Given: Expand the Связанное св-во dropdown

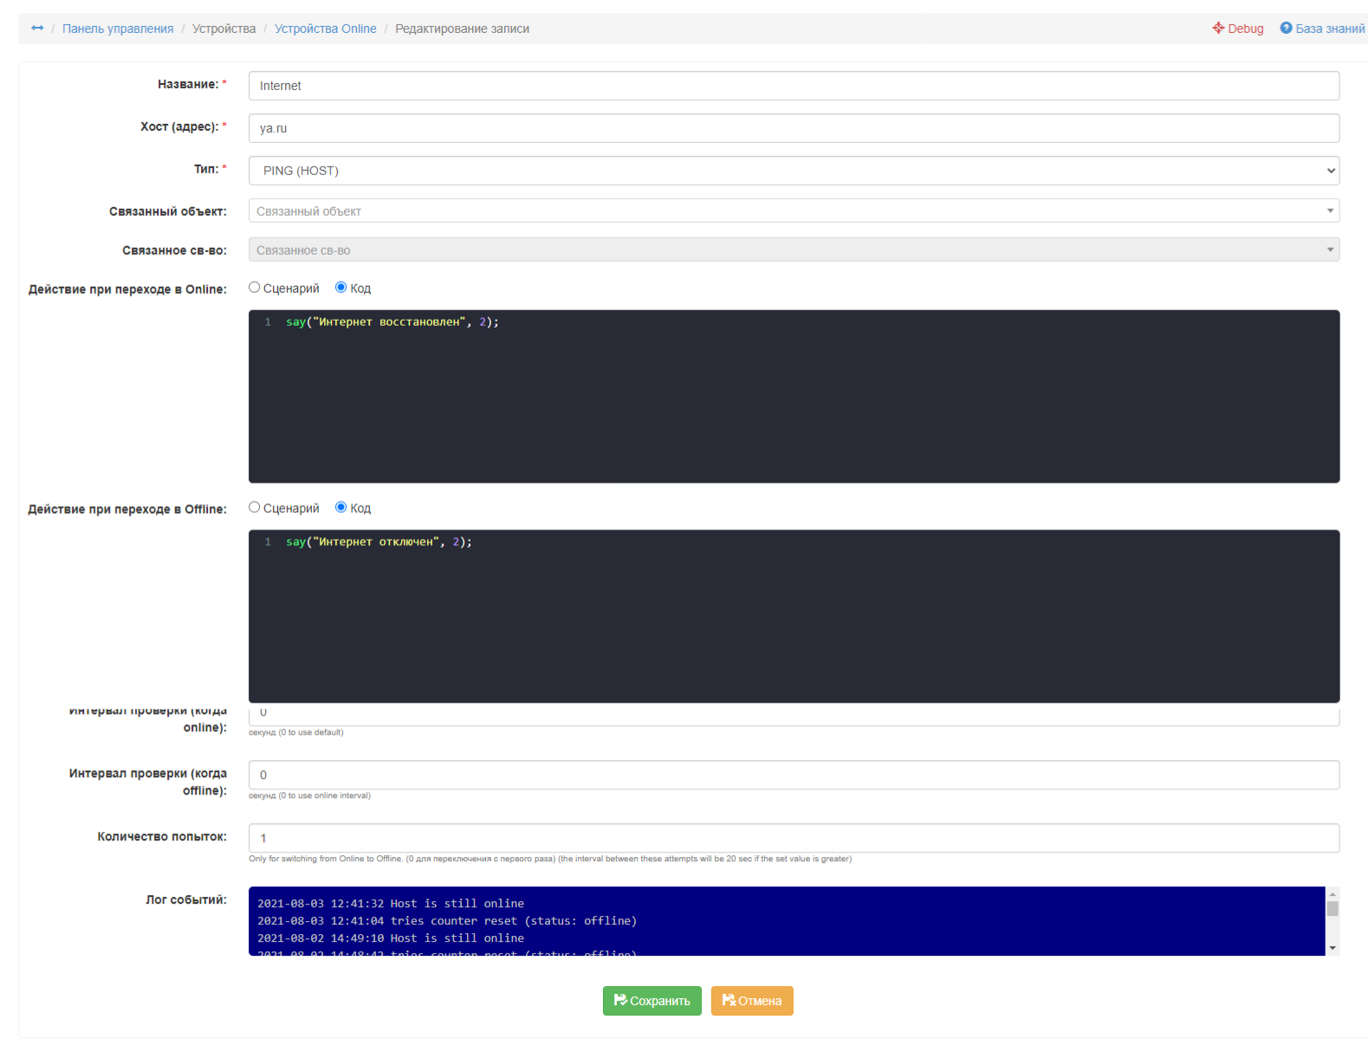Looking at the screenshot, I should coord(793,250).
